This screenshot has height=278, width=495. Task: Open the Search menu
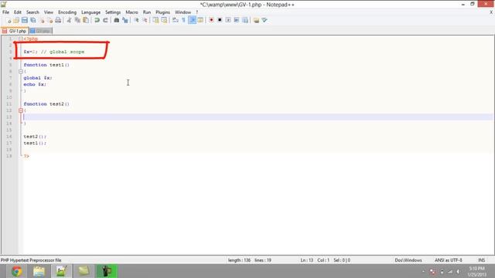click(32, 12)
